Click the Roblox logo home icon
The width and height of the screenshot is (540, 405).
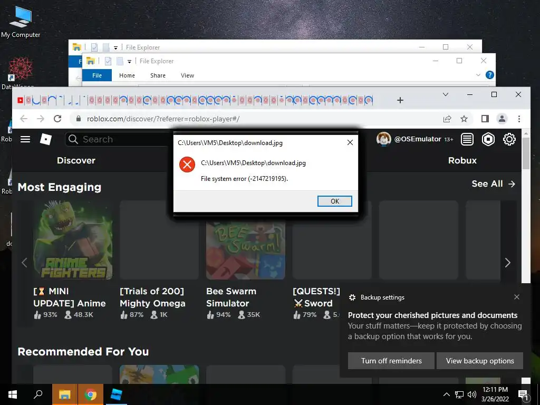click(x=46, y=139)
